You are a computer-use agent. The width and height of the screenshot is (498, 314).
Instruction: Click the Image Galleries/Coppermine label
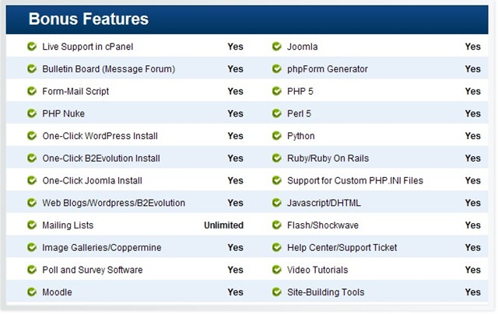pyautogui.click(x=102, y=248)
